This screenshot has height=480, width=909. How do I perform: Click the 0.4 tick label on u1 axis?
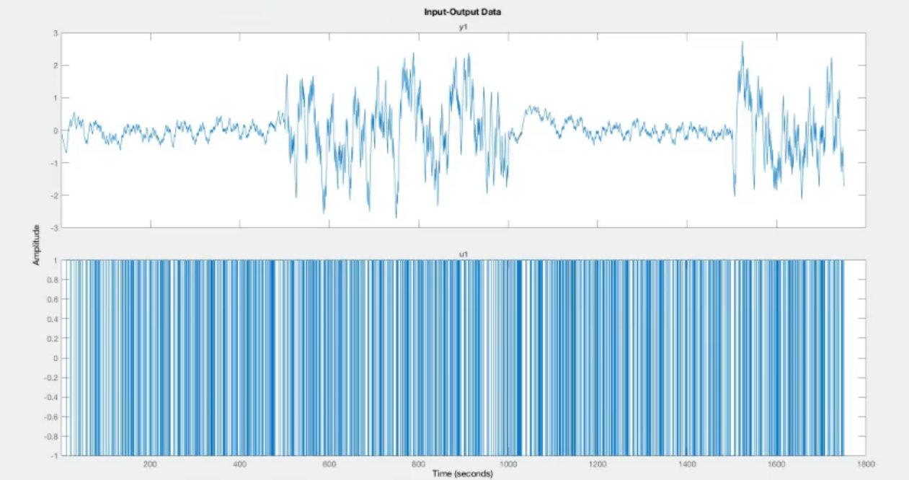pos(53,319)
